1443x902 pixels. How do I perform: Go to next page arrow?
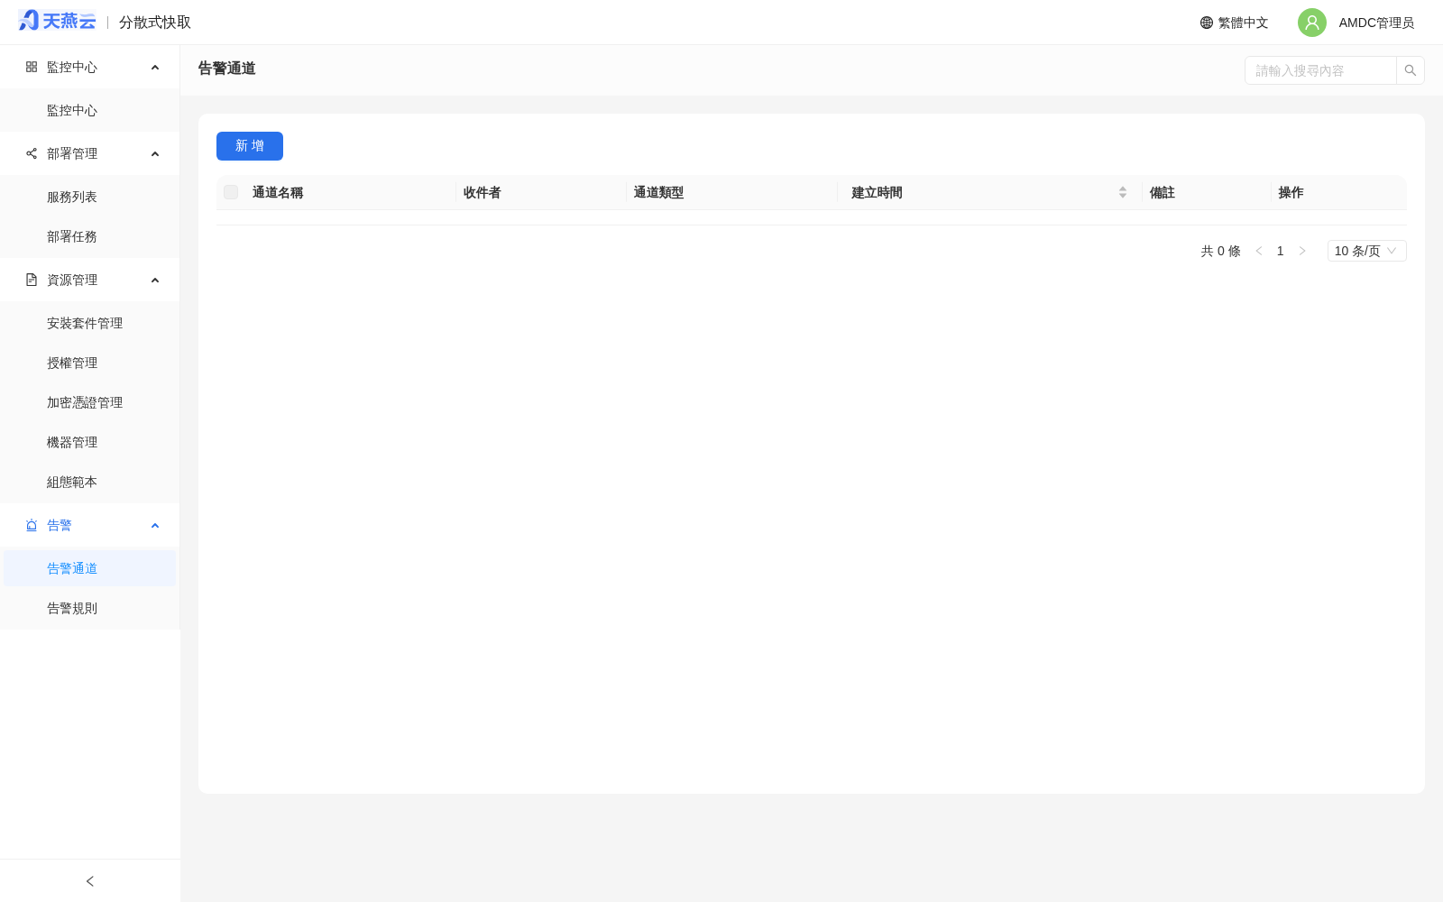pos(1302,251)
